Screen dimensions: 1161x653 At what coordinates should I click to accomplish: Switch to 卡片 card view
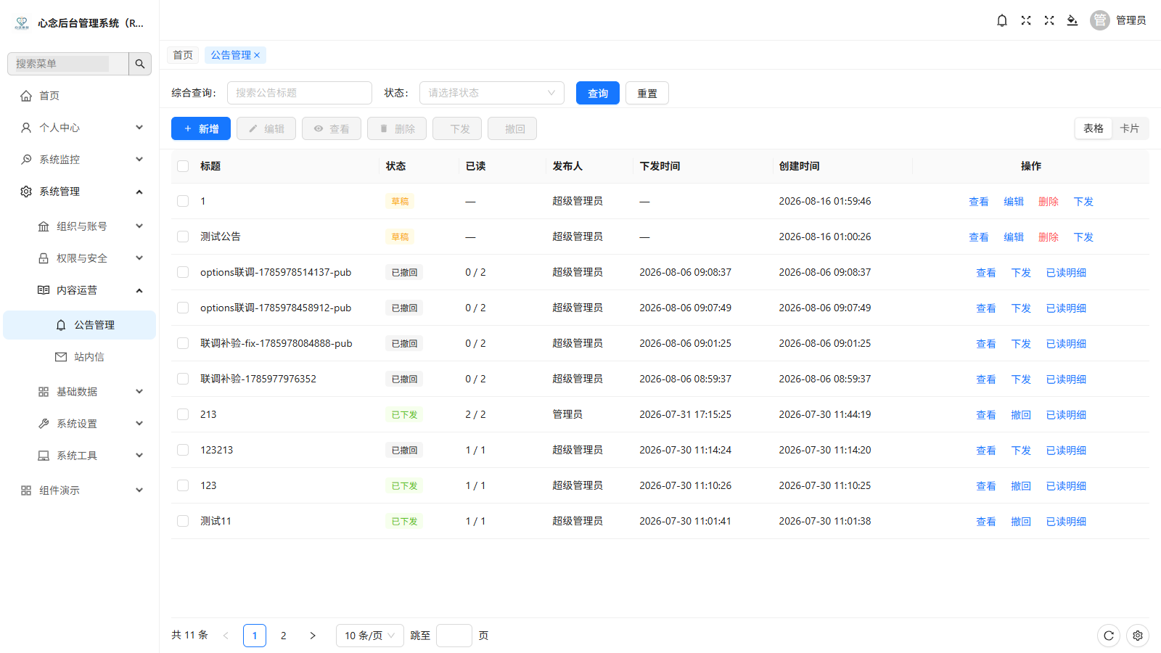click(1130, 128)
